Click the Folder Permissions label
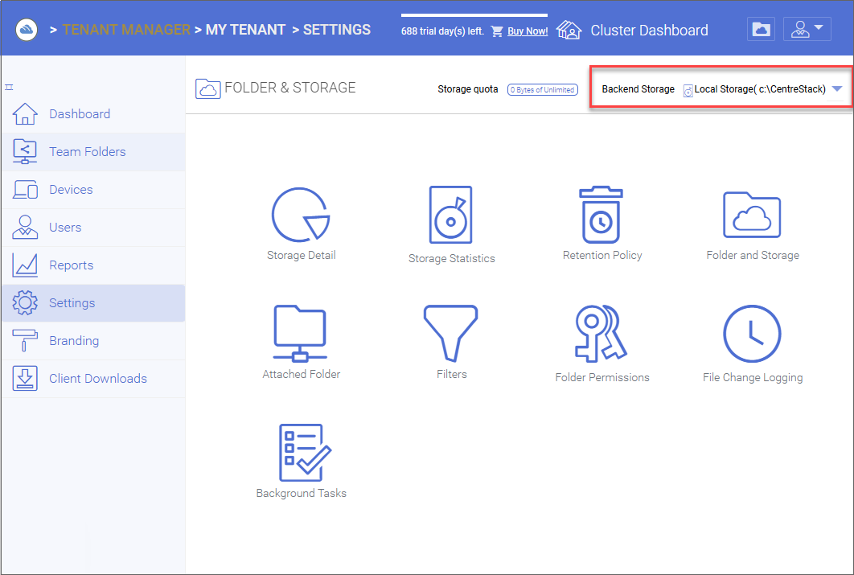This screenshot has width=854, height=575. click(x=602, y=377)
